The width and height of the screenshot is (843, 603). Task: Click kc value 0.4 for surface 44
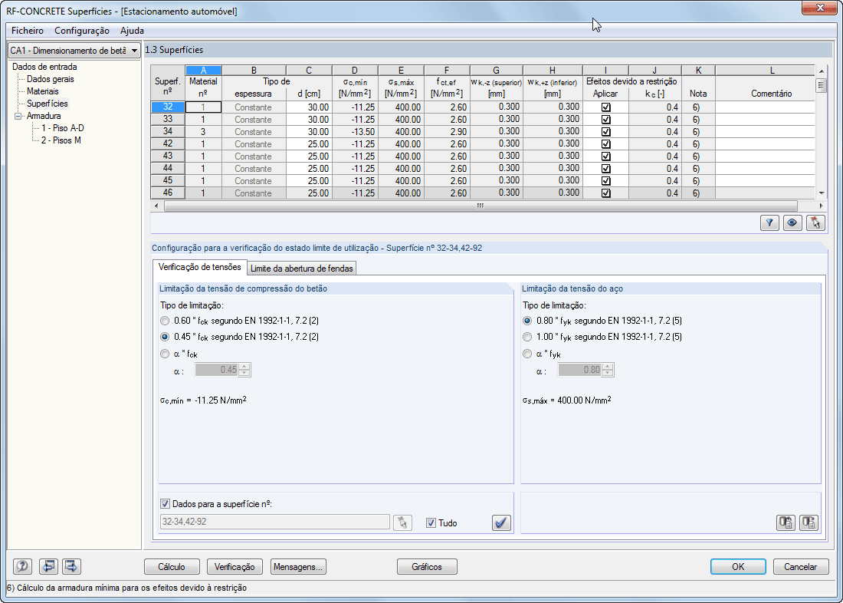pos(655,169)
